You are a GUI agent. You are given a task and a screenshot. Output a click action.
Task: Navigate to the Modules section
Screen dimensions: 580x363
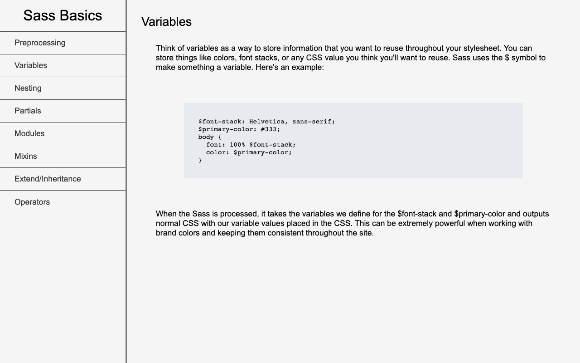click(x=29, y=133)
